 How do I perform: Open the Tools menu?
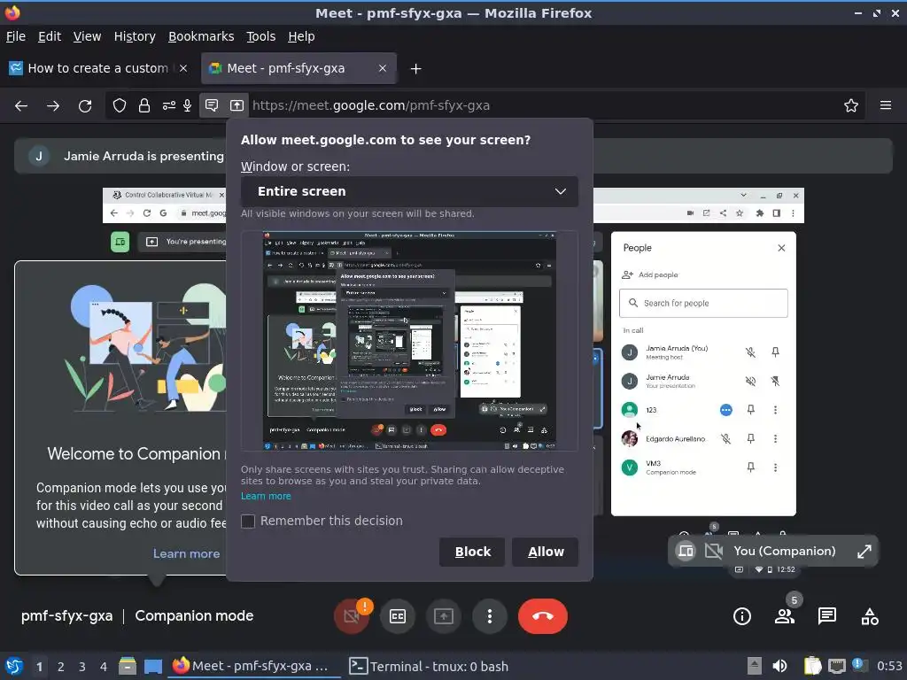[261, 36]
